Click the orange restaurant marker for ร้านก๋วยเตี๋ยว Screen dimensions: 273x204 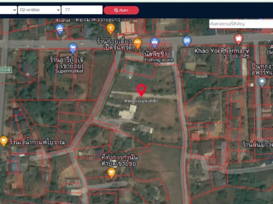(x=137, y=44)
